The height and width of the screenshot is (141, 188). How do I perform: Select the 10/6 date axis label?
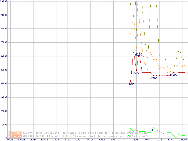[x=159, y=140]
